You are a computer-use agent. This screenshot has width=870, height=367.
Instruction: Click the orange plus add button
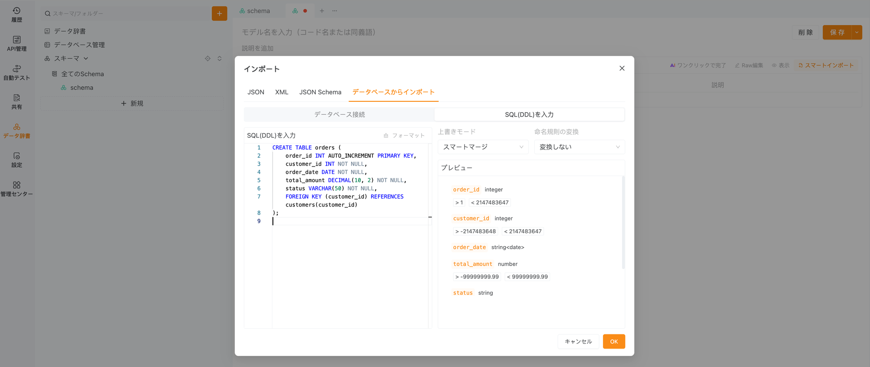219,13
